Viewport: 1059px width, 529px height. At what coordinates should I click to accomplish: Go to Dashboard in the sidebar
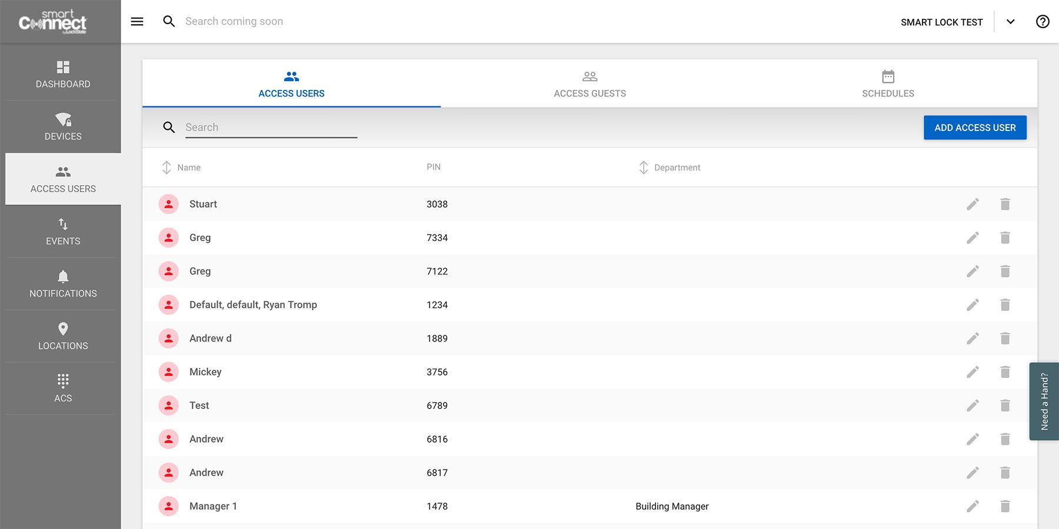(63, 75)
